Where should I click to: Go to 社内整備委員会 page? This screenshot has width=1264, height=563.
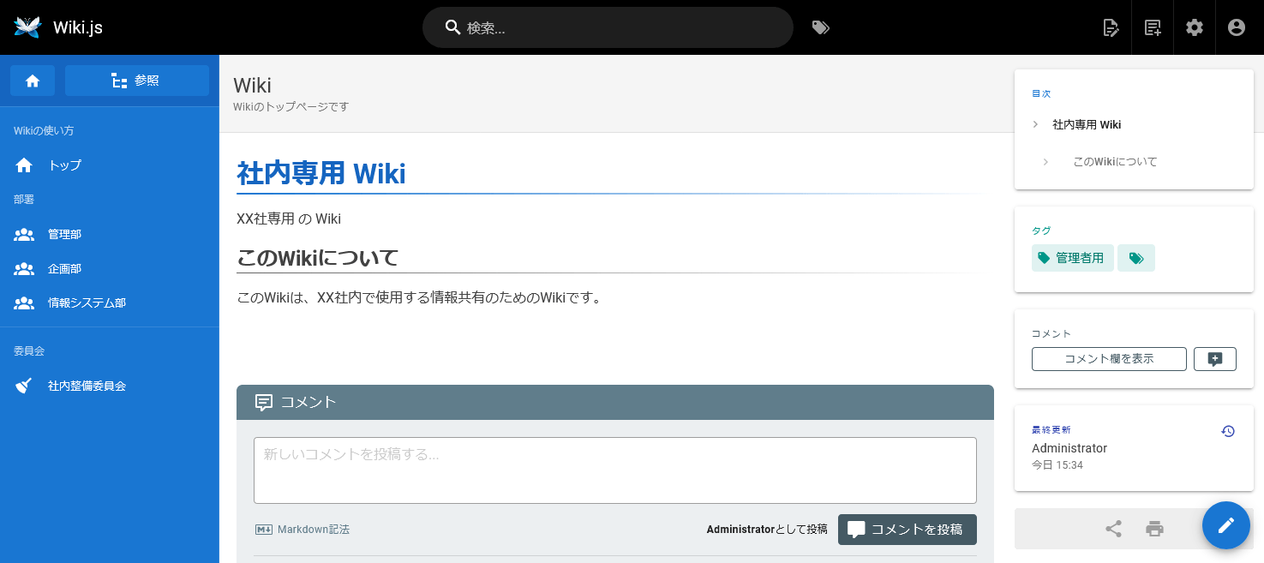87,386
